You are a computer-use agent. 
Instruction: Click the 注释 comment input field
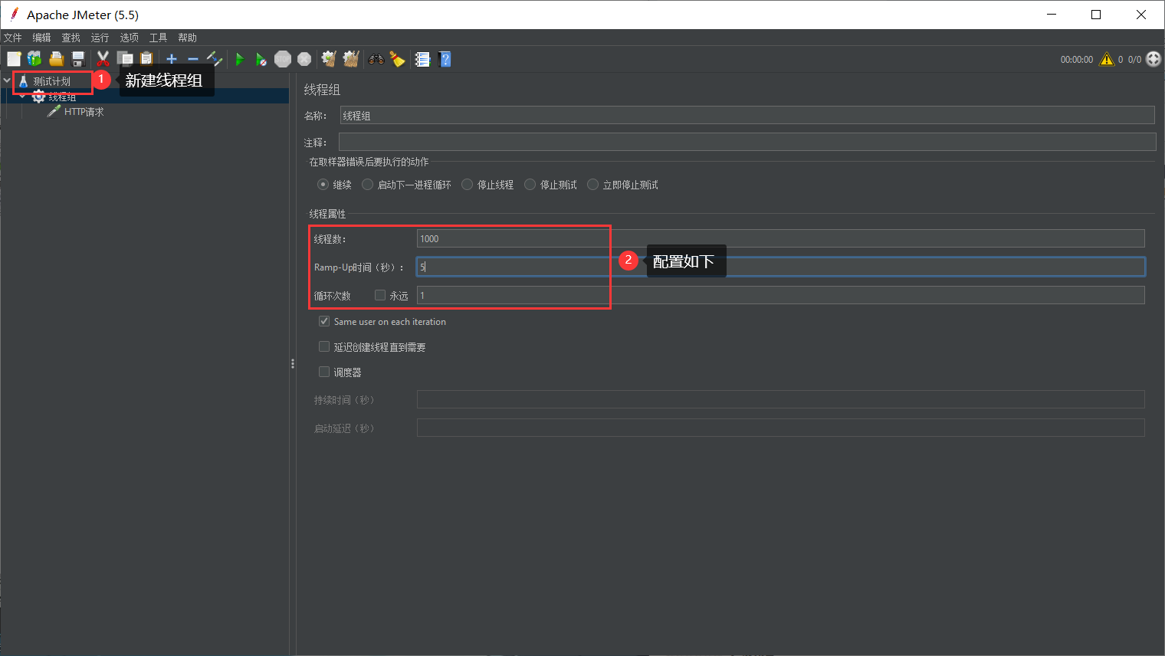coord(747,142)
